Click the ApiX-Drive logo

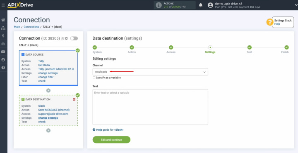(x=20, y=5)
